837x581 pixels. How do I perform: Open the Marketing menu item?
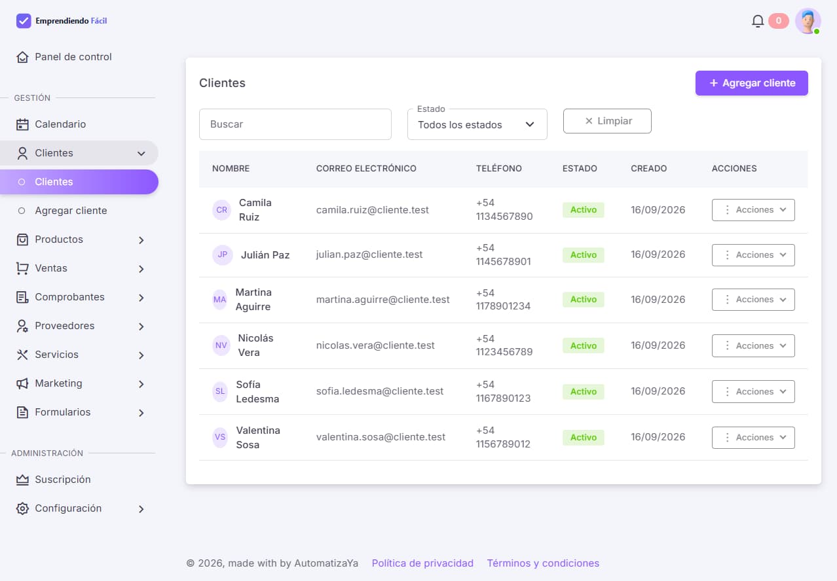pyautogui.click(x=79, y=383)
